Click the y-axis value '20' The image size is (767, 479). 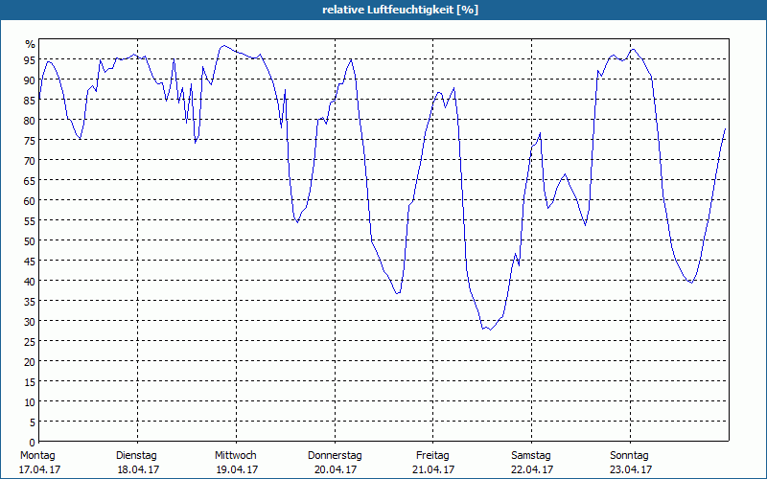[30, 362]
